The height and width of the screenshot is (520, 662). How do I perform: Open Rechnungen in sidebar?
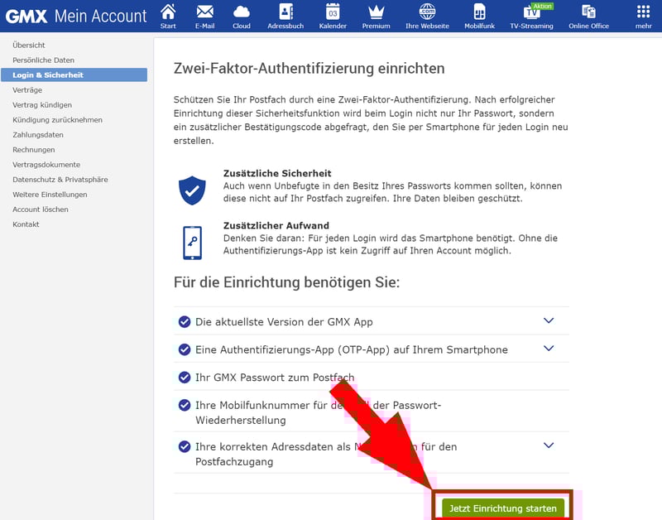coord(34,150)
